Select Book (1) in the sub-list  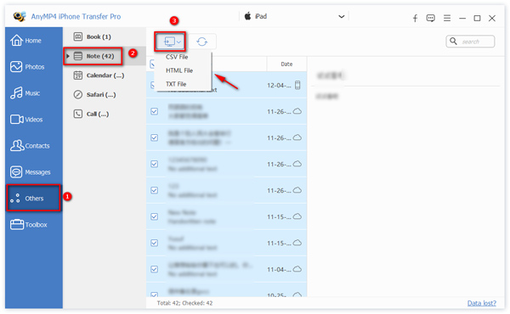point(93,36)
